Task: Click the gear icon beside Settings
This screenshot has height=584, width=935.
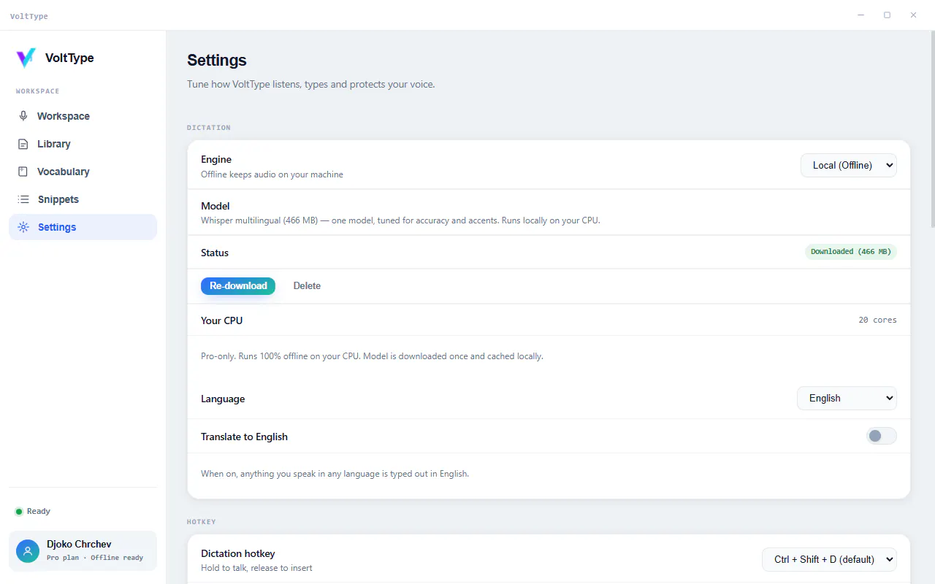Action: pyautogui.click(x=23, y=227)
